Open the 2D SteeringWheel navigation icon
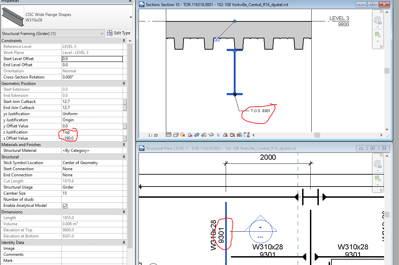This screenshot has width=399, height=265. coord(378,20)
